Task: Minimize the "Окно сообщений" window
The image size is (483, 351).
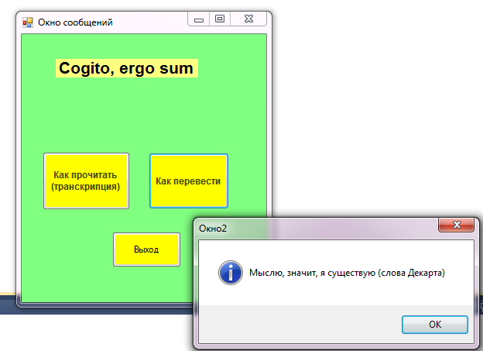Action: coord(199,19)
